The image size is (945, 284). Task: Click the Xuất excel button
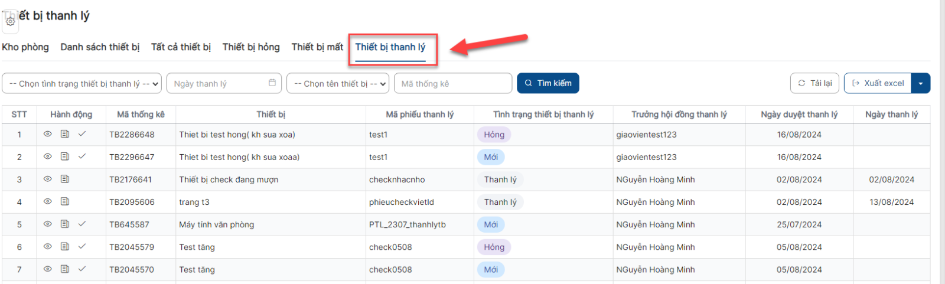[x=878, y=83]
